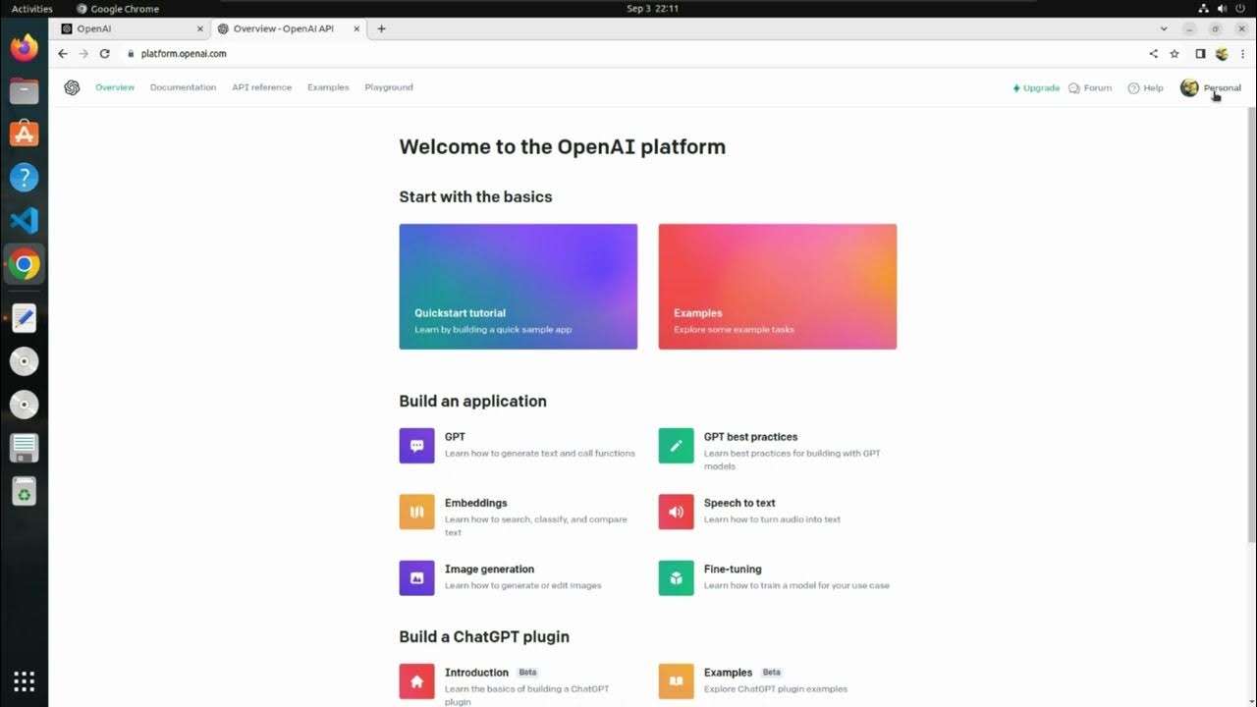Image resolution: width=1257 pixels, height=707 pixels.
Task: Expand Chrome's tab search chevron
Action: pos(1164,28)
